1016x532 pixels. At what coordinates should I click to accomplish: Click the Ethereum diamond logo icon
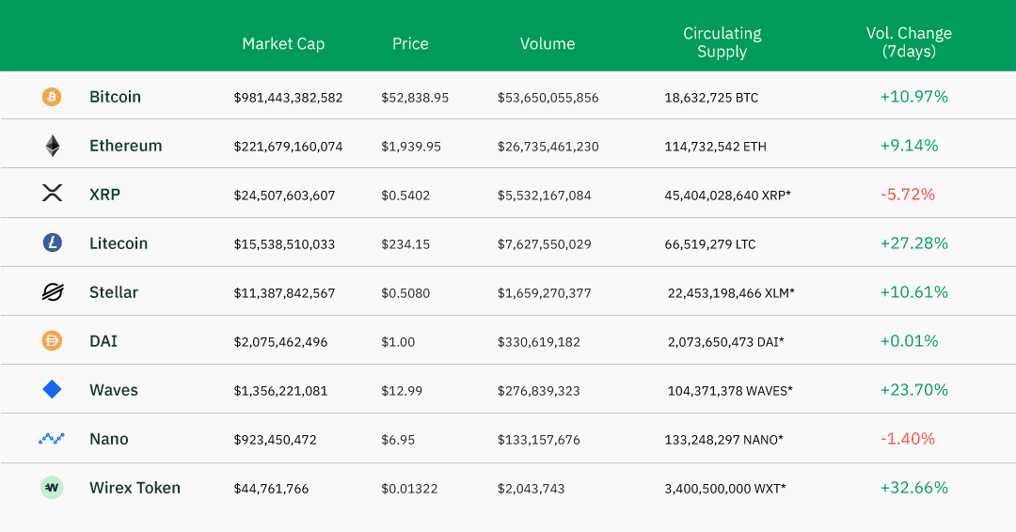[52, 146]
